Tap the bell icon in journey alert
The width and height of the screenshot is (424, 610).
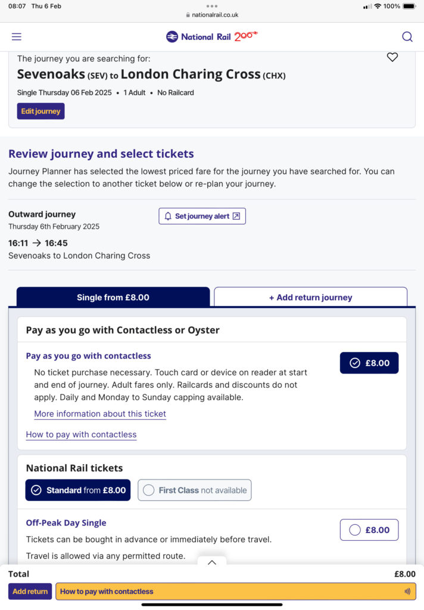(x=168, y=216)
